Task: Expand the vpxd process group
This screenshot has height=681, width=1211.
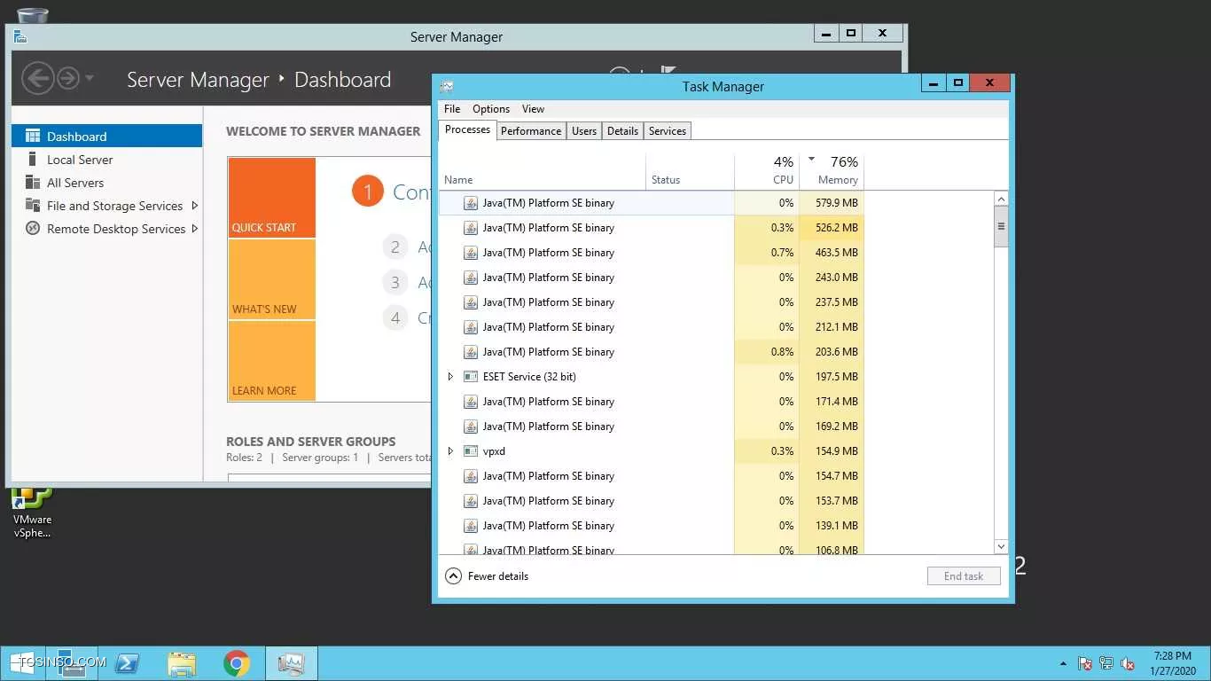Action: tap(450, 451)
